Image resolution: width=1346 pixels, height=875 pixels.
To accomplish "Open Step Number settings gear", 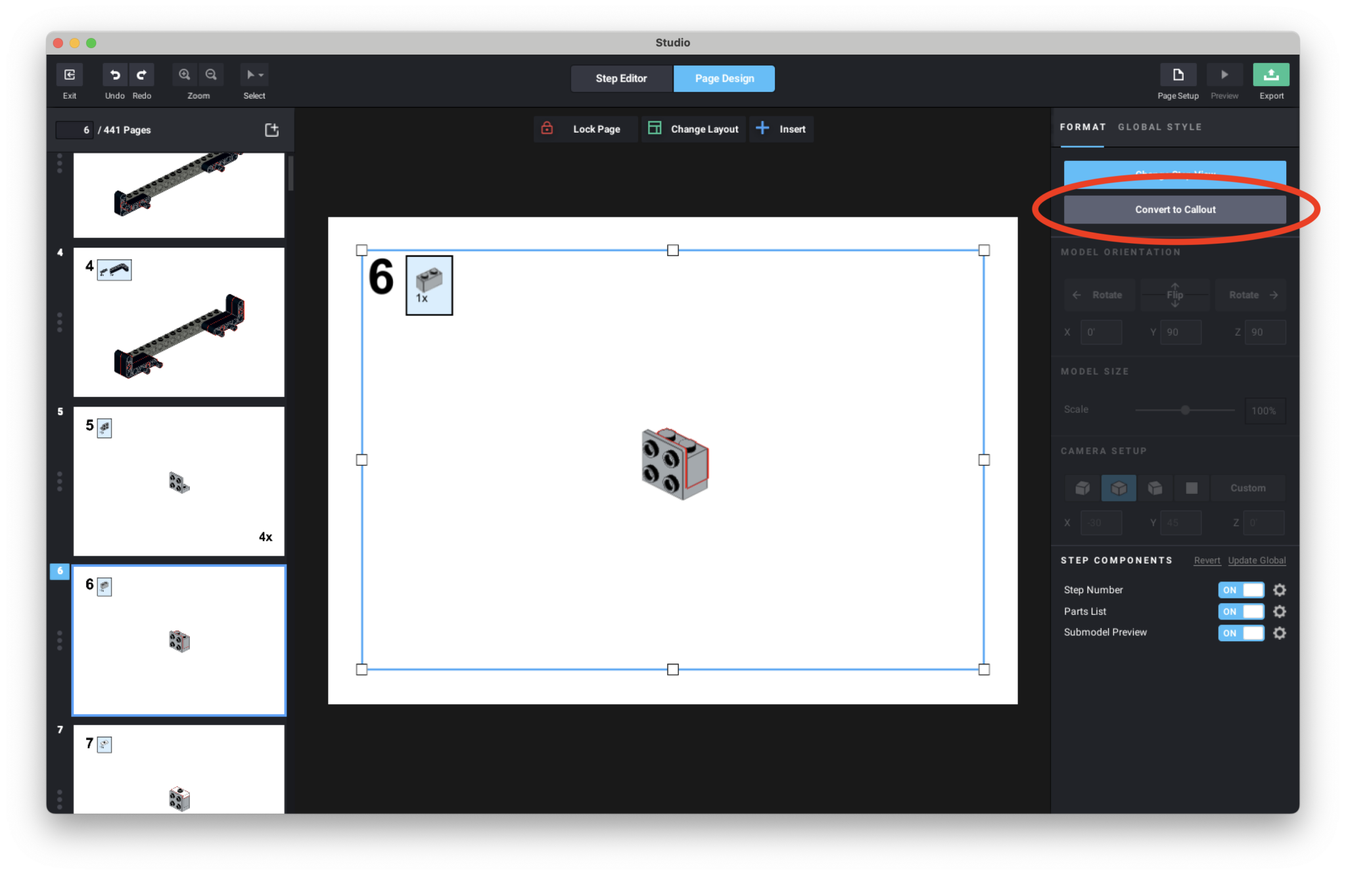I will click(1279, 590).
